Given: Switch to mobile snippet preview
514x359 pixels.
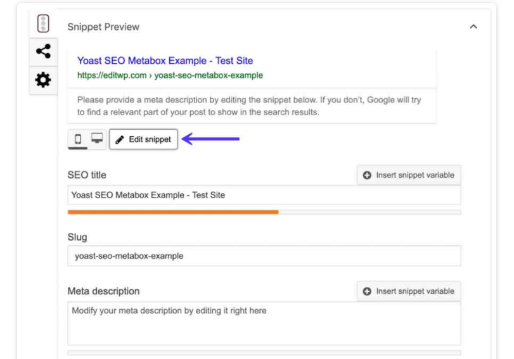Looking at the screenshot, I should (x=78, y=140).
